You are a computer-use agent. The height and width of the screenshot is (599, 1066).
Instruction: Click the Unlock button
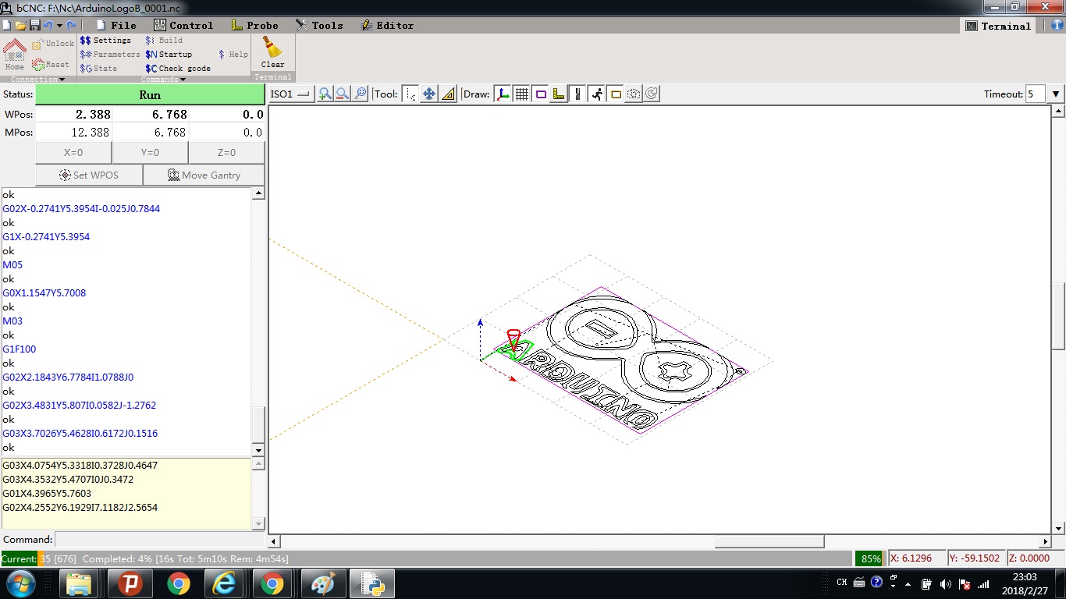tap(53, 44)
